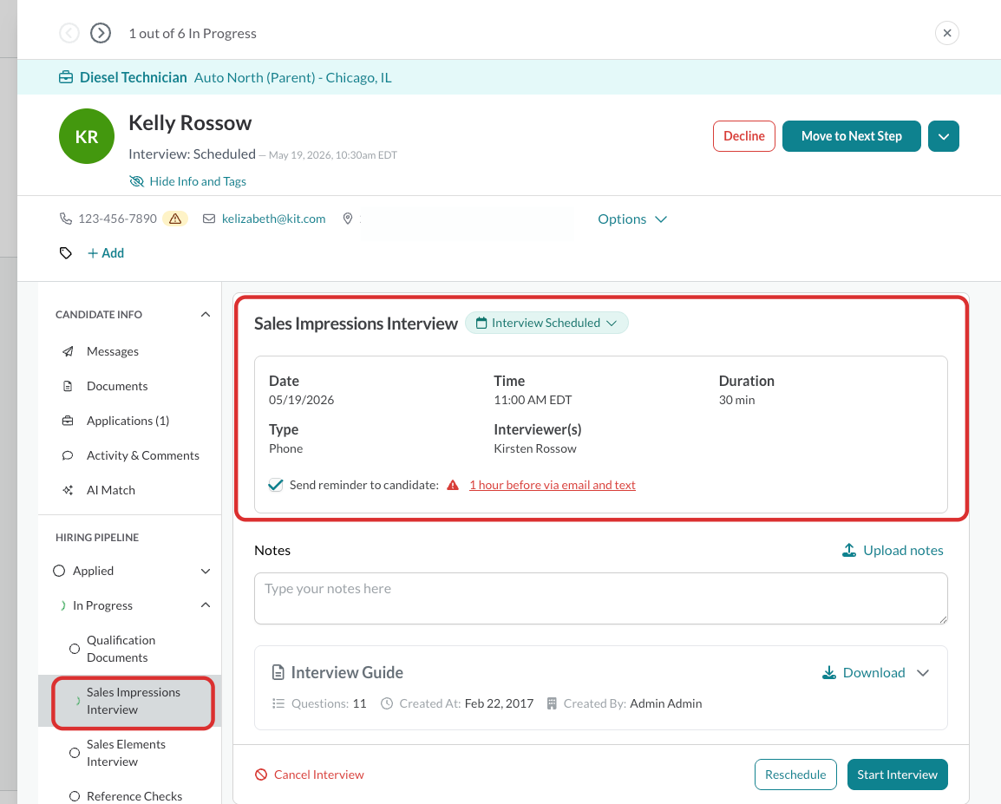Click the Interview Guide document icon

click(278, 672)
